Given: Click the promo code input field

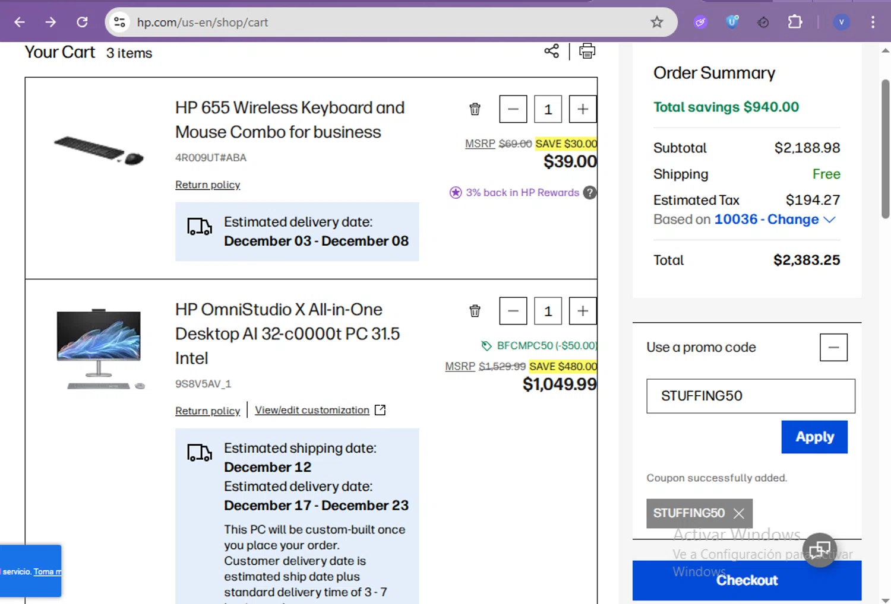Looking at the screenshot, I should click(751, 396).
